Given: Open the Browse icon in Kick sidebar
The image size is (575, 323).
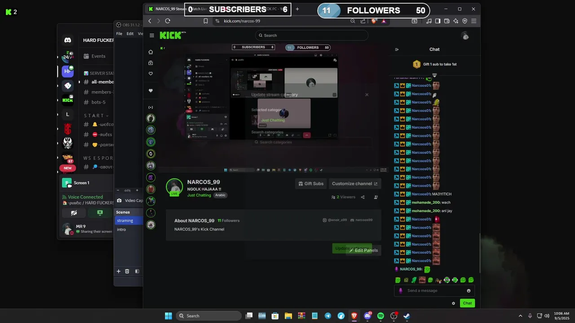Looking at the screenshot, I should pos(151,63).
